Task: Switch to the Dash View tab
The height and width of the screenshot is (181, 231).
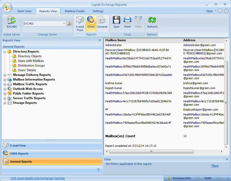Action: tap(24, 11)
